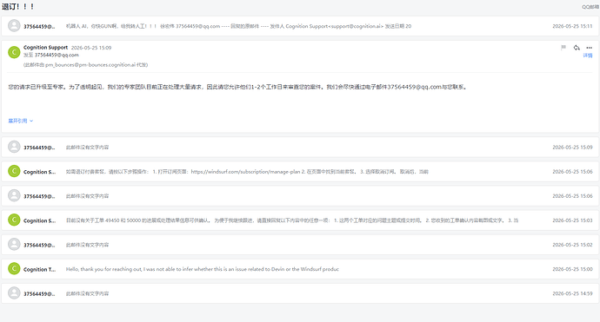Click the 2026-05-25 14:59 timestamp
This screenshot has width=600, height=322.
(x=572, y=293)
